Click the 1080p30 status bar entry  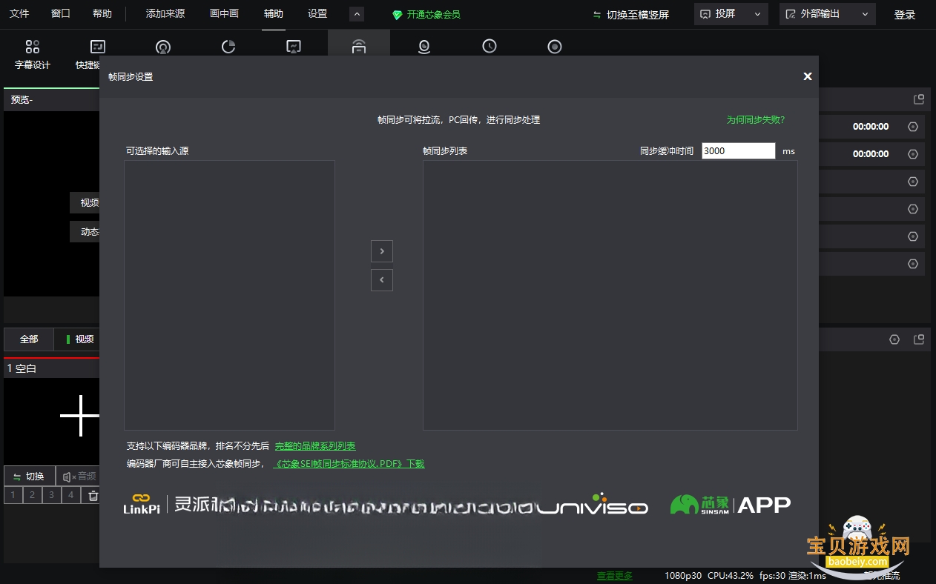[x=682, y=576]
